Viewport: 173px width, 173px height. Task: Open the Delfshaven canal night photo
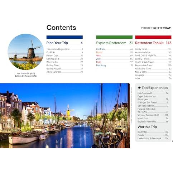(x=65, y=116)
